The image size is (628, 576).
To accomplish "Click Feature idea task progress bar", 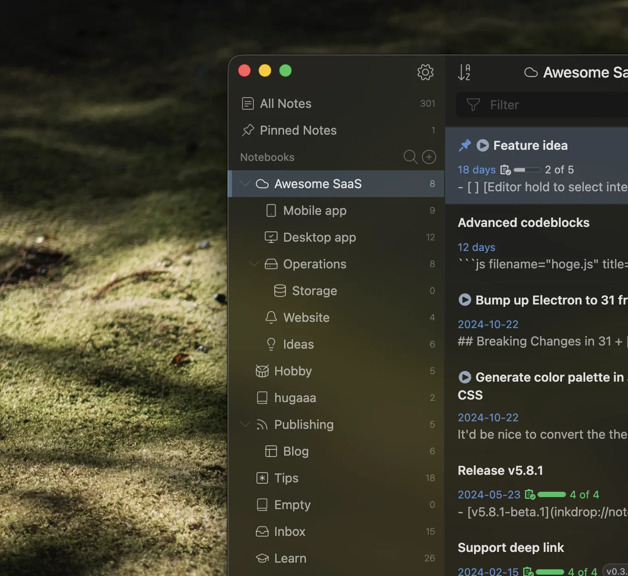I will pyautogui.click(x=527, y=170).
